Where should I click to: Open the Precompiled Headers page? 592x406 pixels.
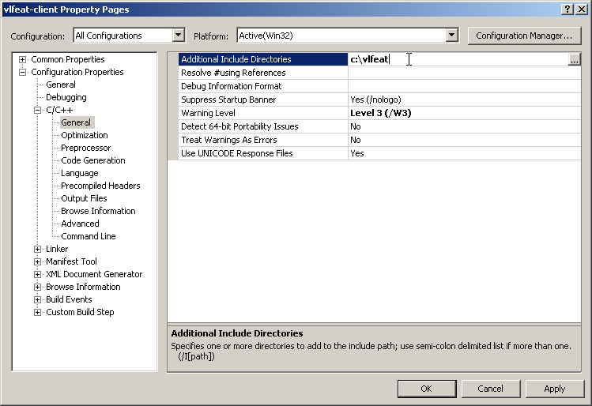click(x=100, y=186)
